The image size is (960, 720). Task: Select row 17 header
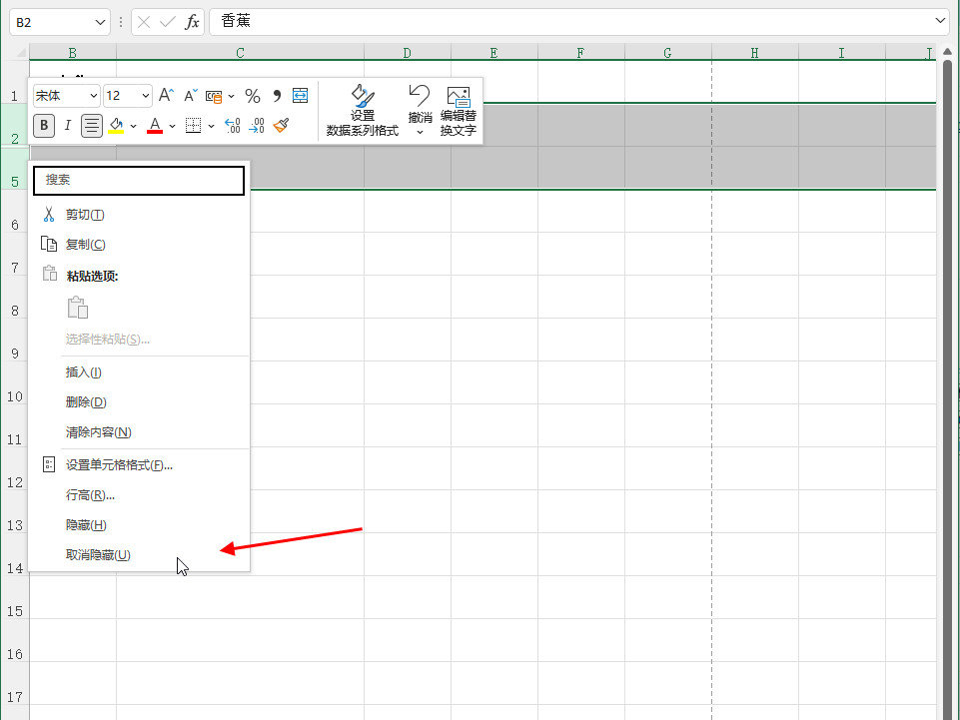[15, 683]
